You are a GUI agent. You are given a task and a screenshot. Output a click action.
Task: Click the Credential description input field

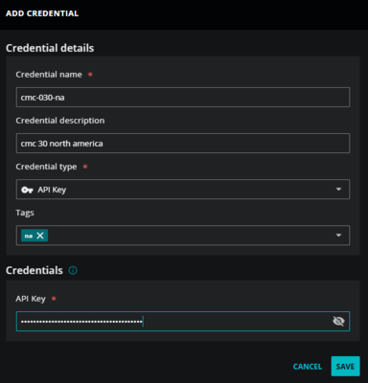[x=183, y=143]
